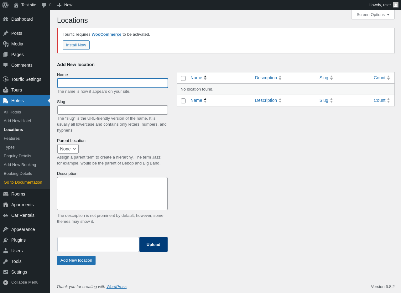The image size is (401, 293).
Task: Tick the select-all checkbox in table footer
Action: point(183,101)
